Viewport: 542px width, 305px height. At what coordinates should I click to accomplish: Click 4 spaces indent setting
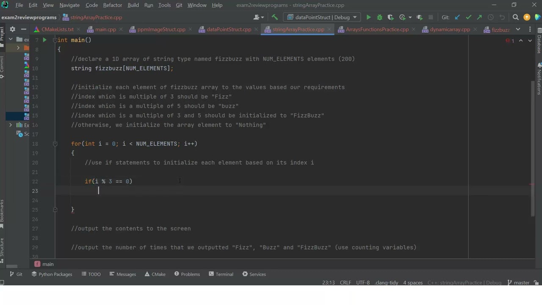[413, 283]
